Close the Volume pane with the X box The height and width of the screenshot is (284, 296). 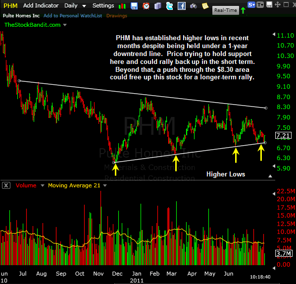[x=6, y=185]
